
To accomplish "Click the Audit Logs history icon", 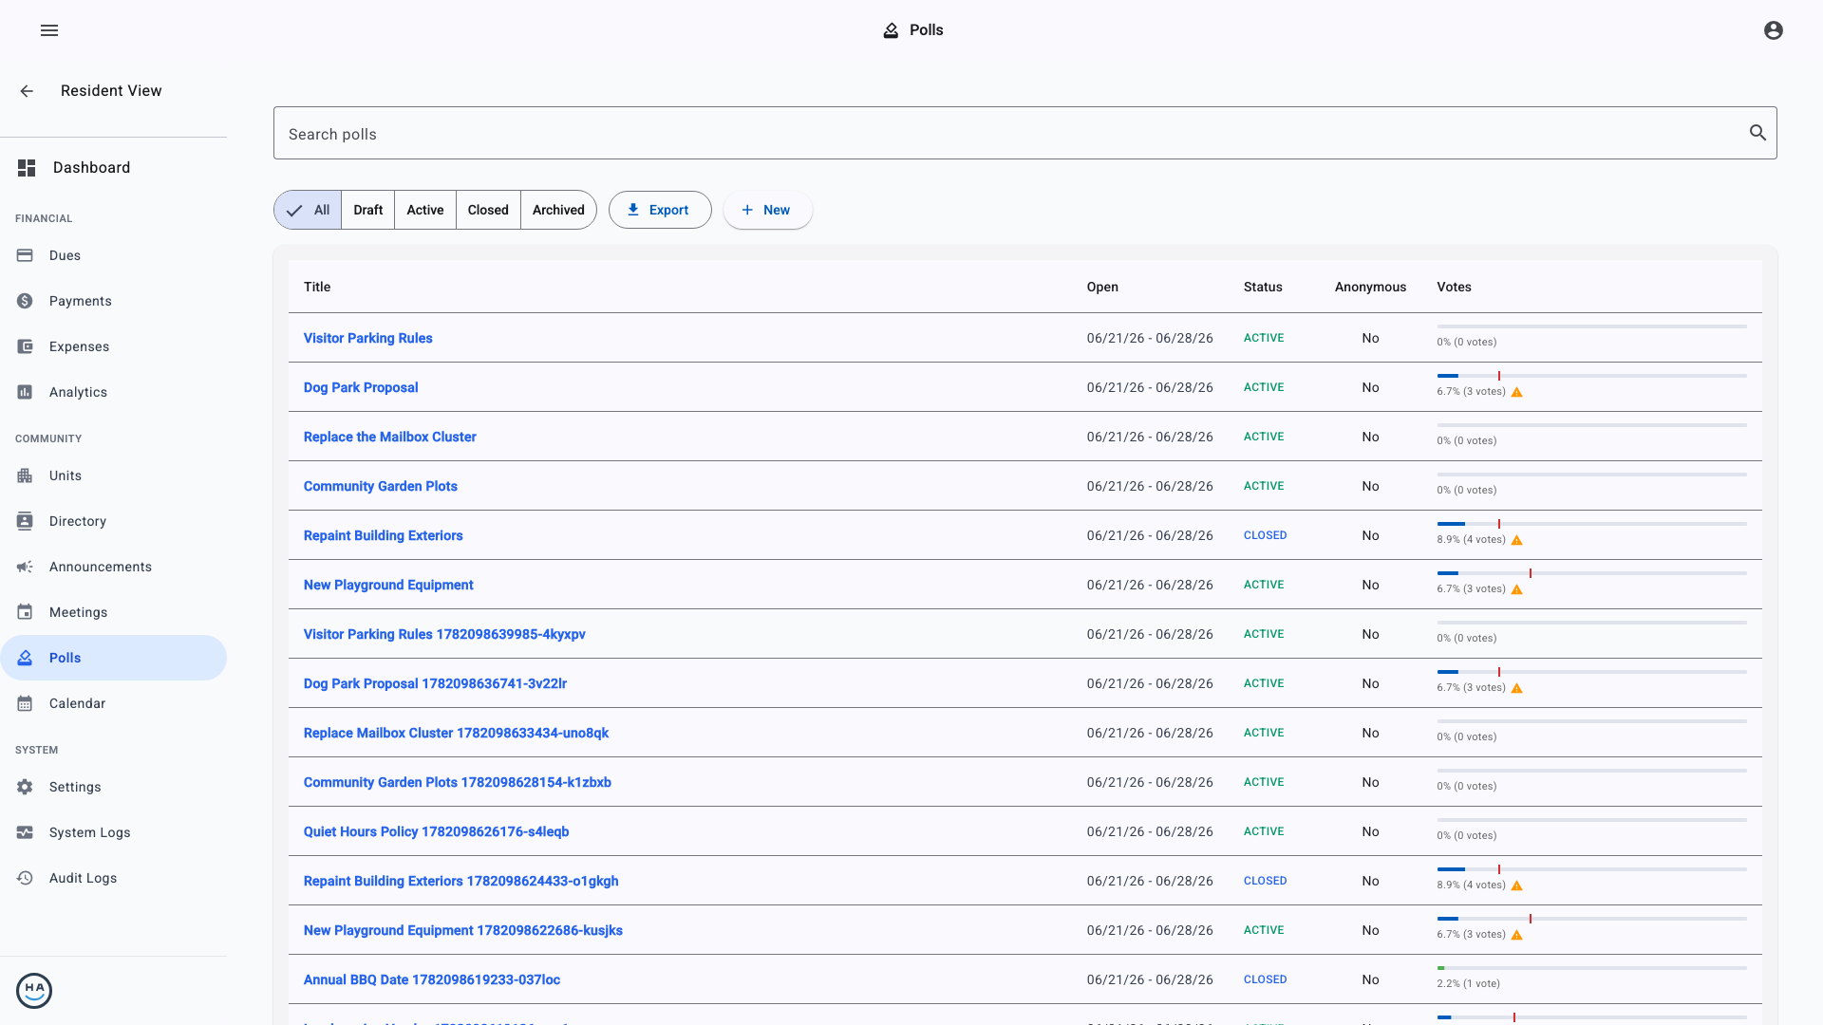I will [x=25, y=878].
